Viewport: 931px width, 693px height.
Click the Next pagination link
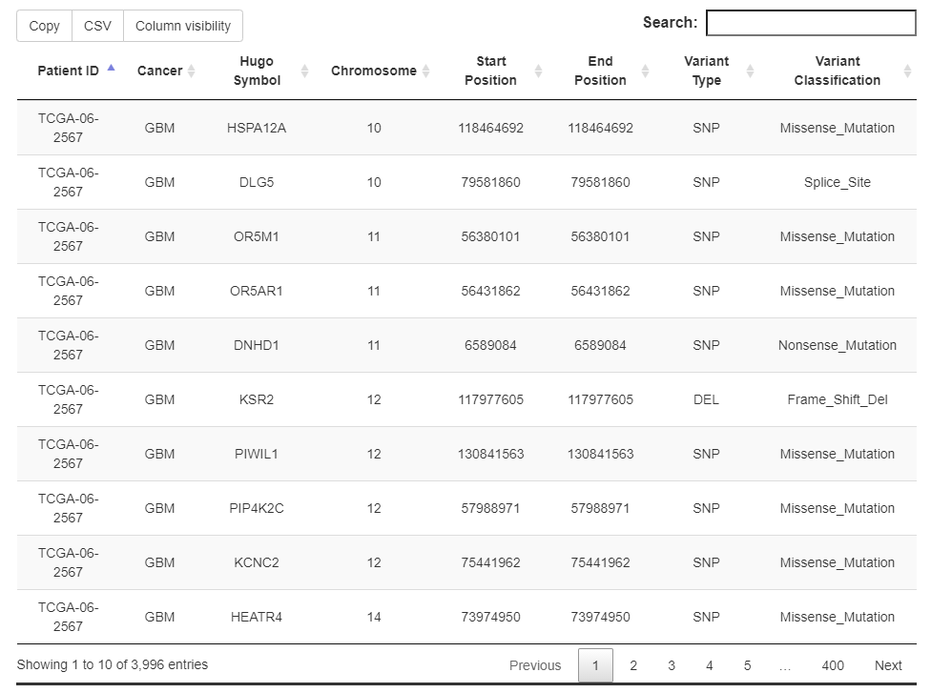point(888,665)
